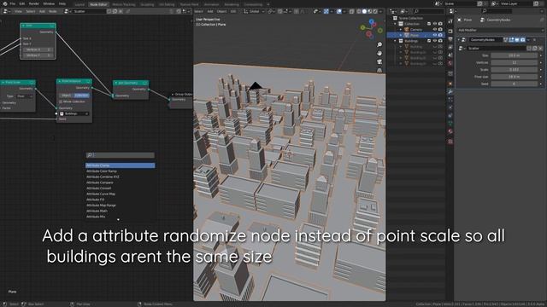547x307 pixels.
Task: Open the Texture properties tab icon
Action: 450,142
